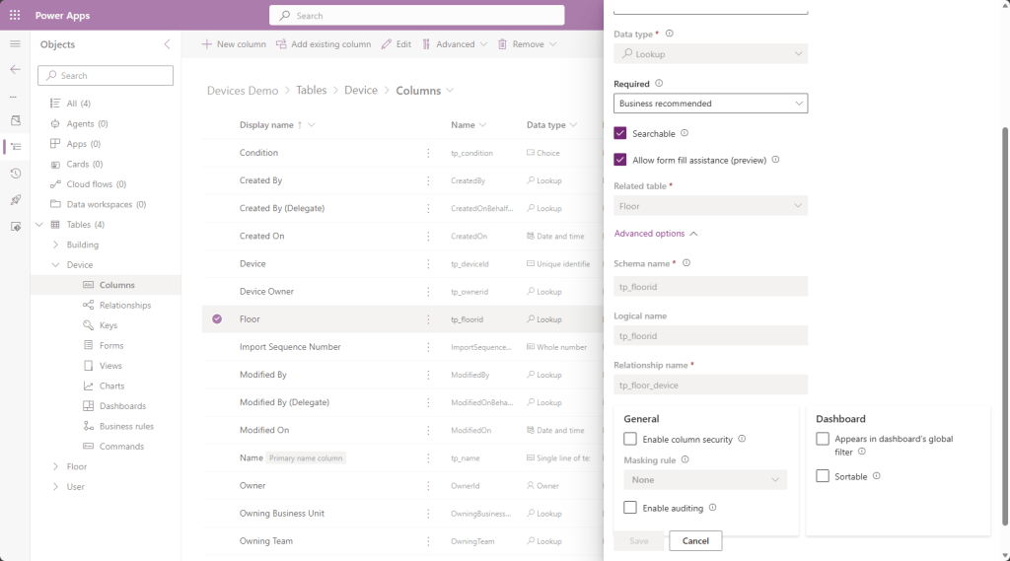Open more options for Floor row
This screenshot has height=561, width=1010.
tap(428, 319)
